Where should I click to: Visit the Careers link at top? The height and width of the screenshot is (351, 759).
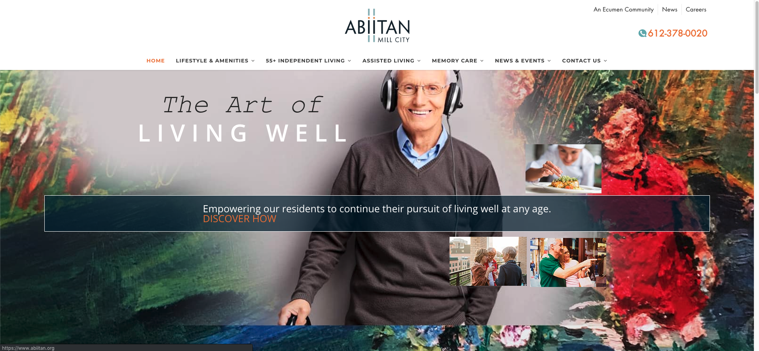pyautogui.click(x=696, y=9)
